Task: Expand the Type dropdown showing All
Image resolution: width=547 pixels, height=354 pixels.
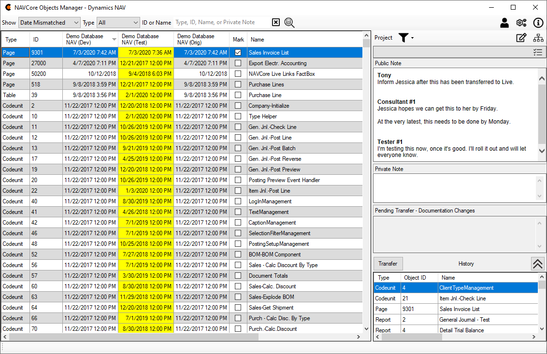Action: tap(118, 23)
